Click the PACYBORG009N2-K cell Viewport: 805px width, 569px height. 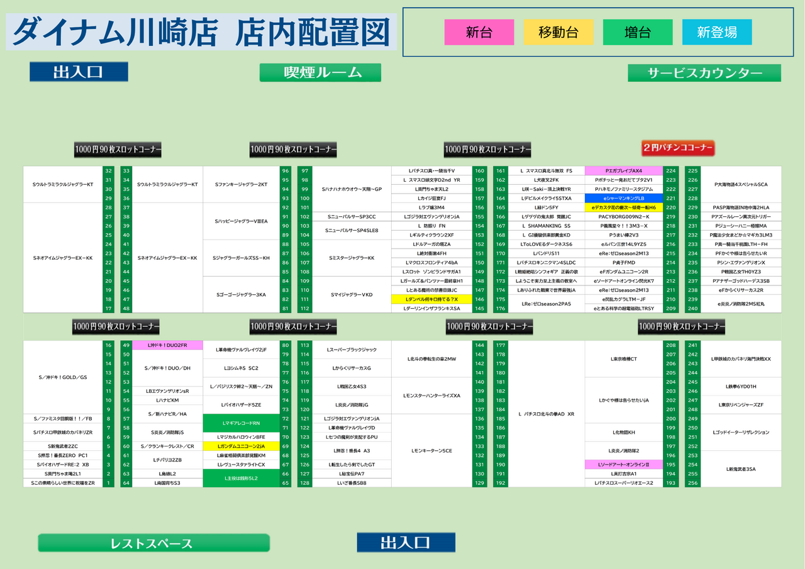(624, 216)
